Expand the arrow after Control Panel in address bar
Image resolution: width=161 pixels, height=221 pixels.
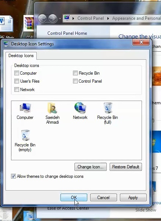(x=108, y=18)
